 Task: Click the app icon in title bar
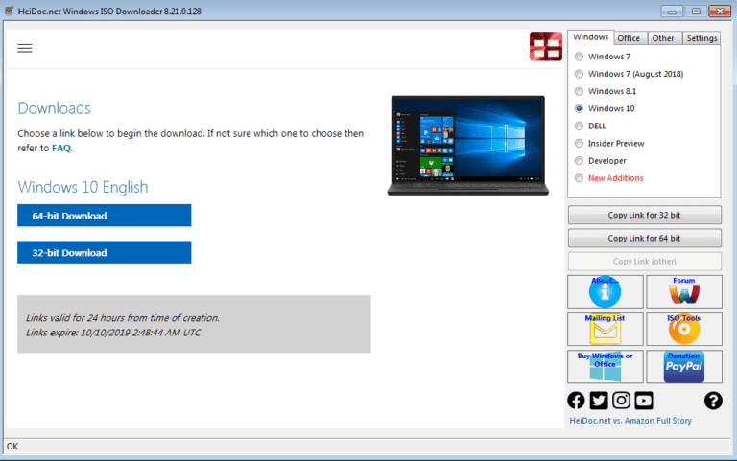coord(9,11)
